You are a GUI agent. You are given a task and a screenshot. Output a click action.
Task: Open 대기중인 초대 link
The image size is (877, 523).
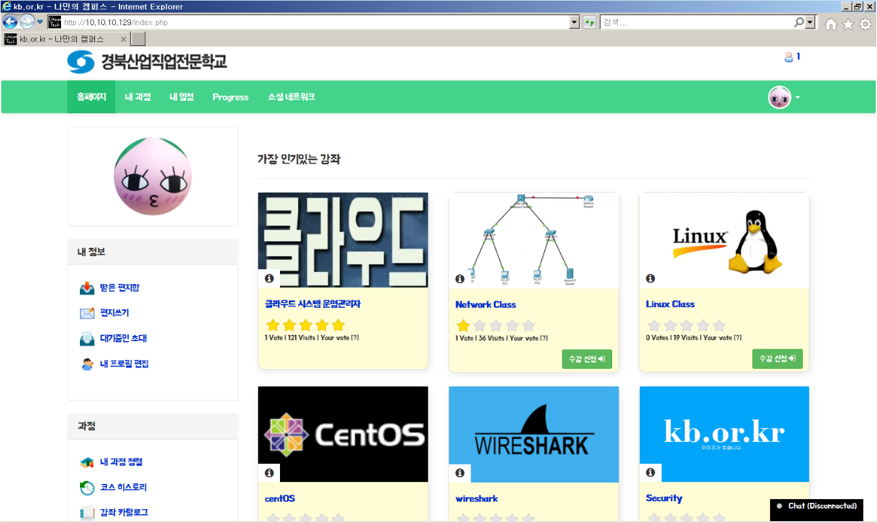coord(123,338)
